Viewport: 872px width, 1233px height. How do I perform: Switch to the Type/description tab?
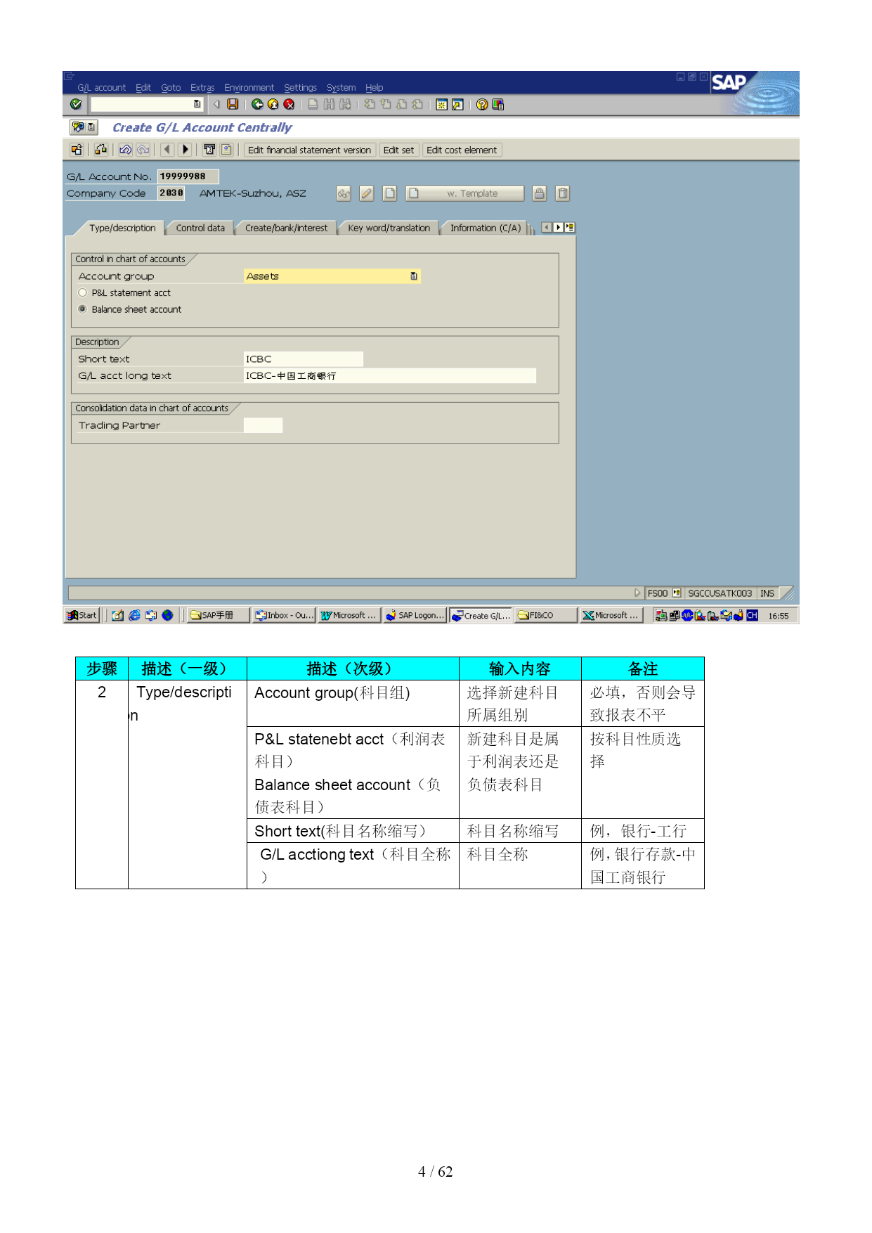point(122,228)
